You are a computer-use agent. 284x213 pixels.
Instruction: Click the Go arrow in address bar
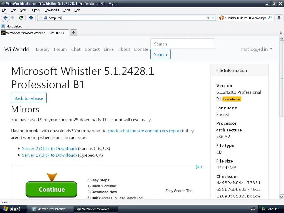pyautogui.click(x=208, y=18)
